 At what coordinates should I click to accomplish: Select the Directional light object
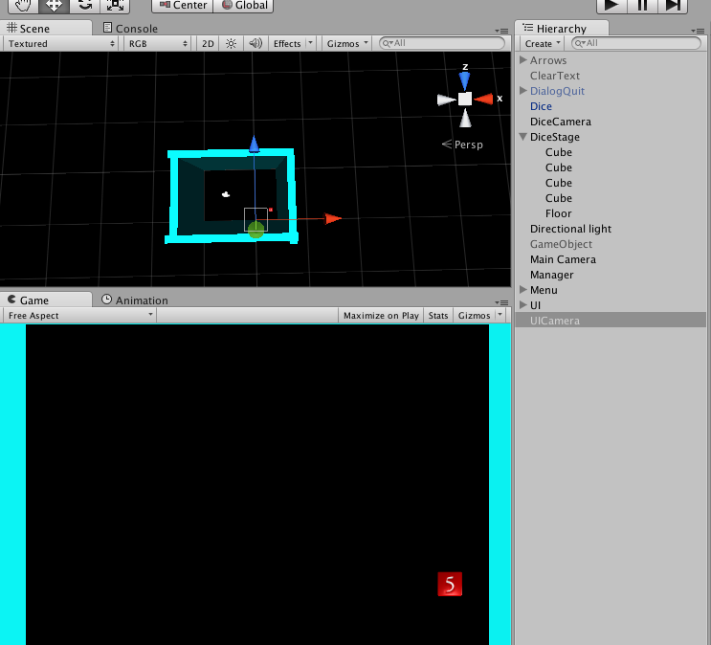(570, 229)
